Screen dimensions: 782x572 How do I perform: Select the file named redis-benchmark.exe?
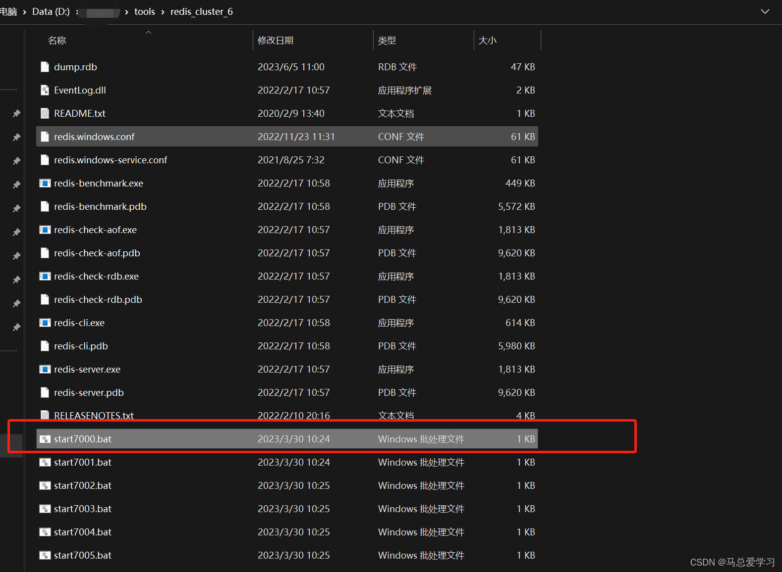(99, 183)
